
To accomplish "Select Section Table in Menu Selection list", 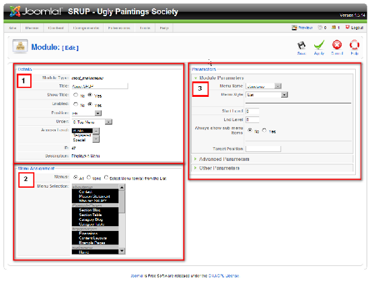I will click(95, 215).
